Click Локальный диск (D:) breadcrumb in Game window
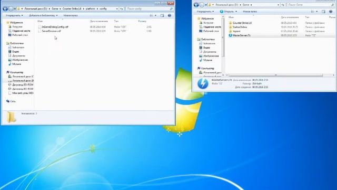Image resolution: width=337 pixels, height=190 pixels. click(x=226, y=5)
